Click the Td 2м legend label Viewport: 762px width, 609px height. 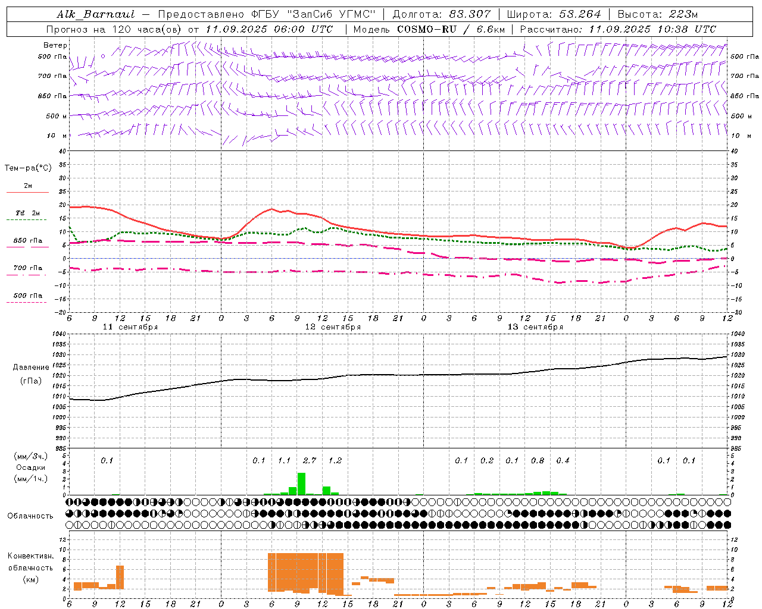[28, 213]
